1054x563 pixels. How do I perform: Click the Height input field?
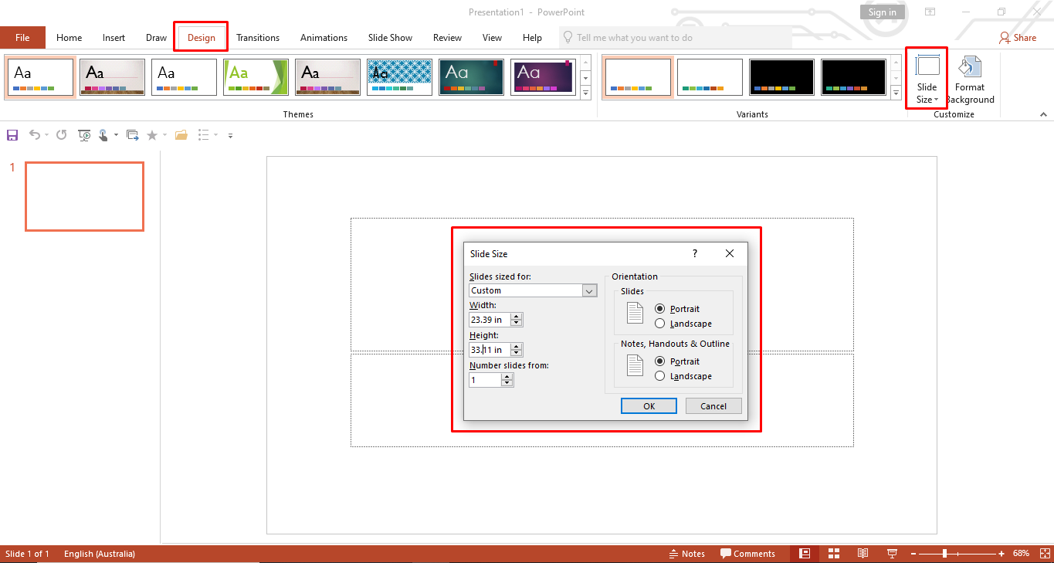click(490, 350)
